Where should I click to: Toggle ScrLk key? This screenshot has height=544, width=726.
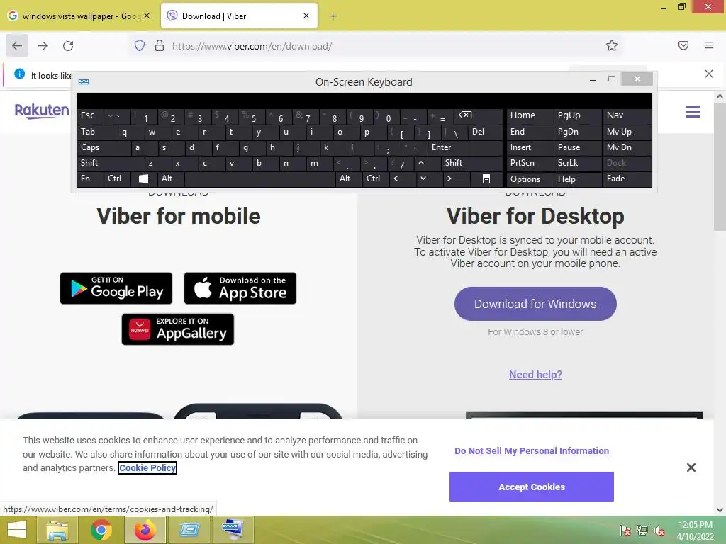tap(577, 163)
